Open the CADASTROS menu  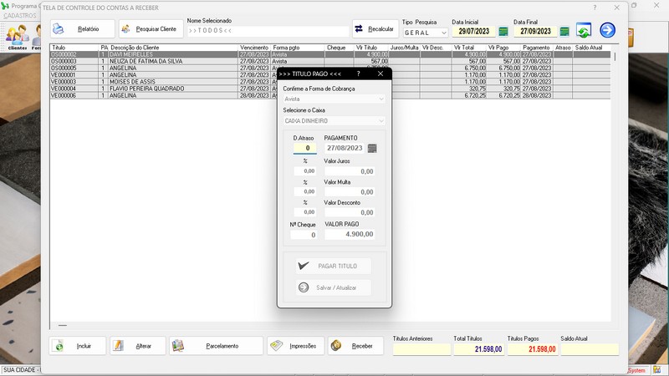pyautogui.click(x=20, y=16)
